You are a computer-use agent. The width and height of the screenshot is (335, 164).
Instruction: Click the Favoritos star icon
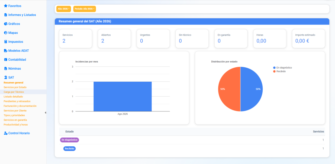tap(6, 6)
